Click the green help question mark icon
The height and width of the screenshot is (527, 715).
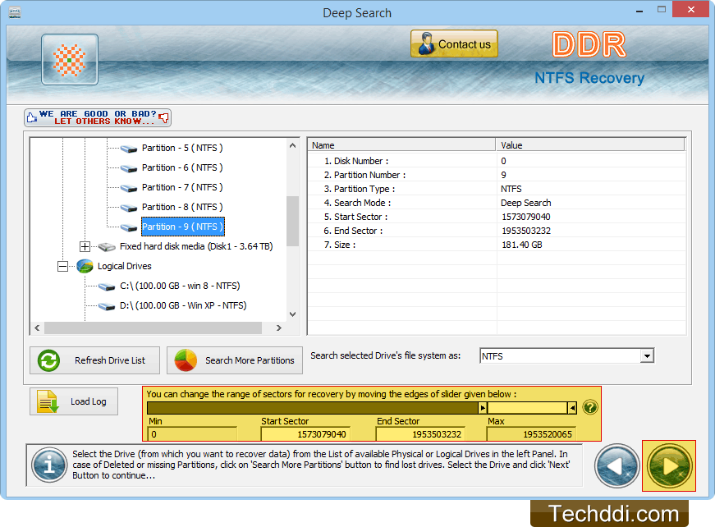(x=590, y=407)
